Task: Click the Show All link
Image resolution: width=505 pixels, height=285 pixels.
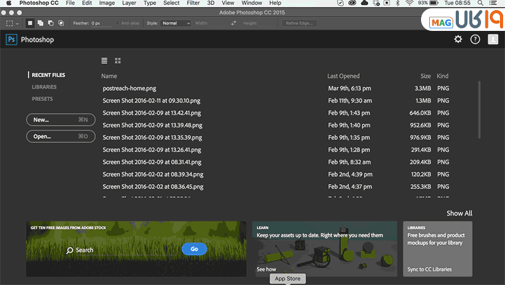Action: 459,214
